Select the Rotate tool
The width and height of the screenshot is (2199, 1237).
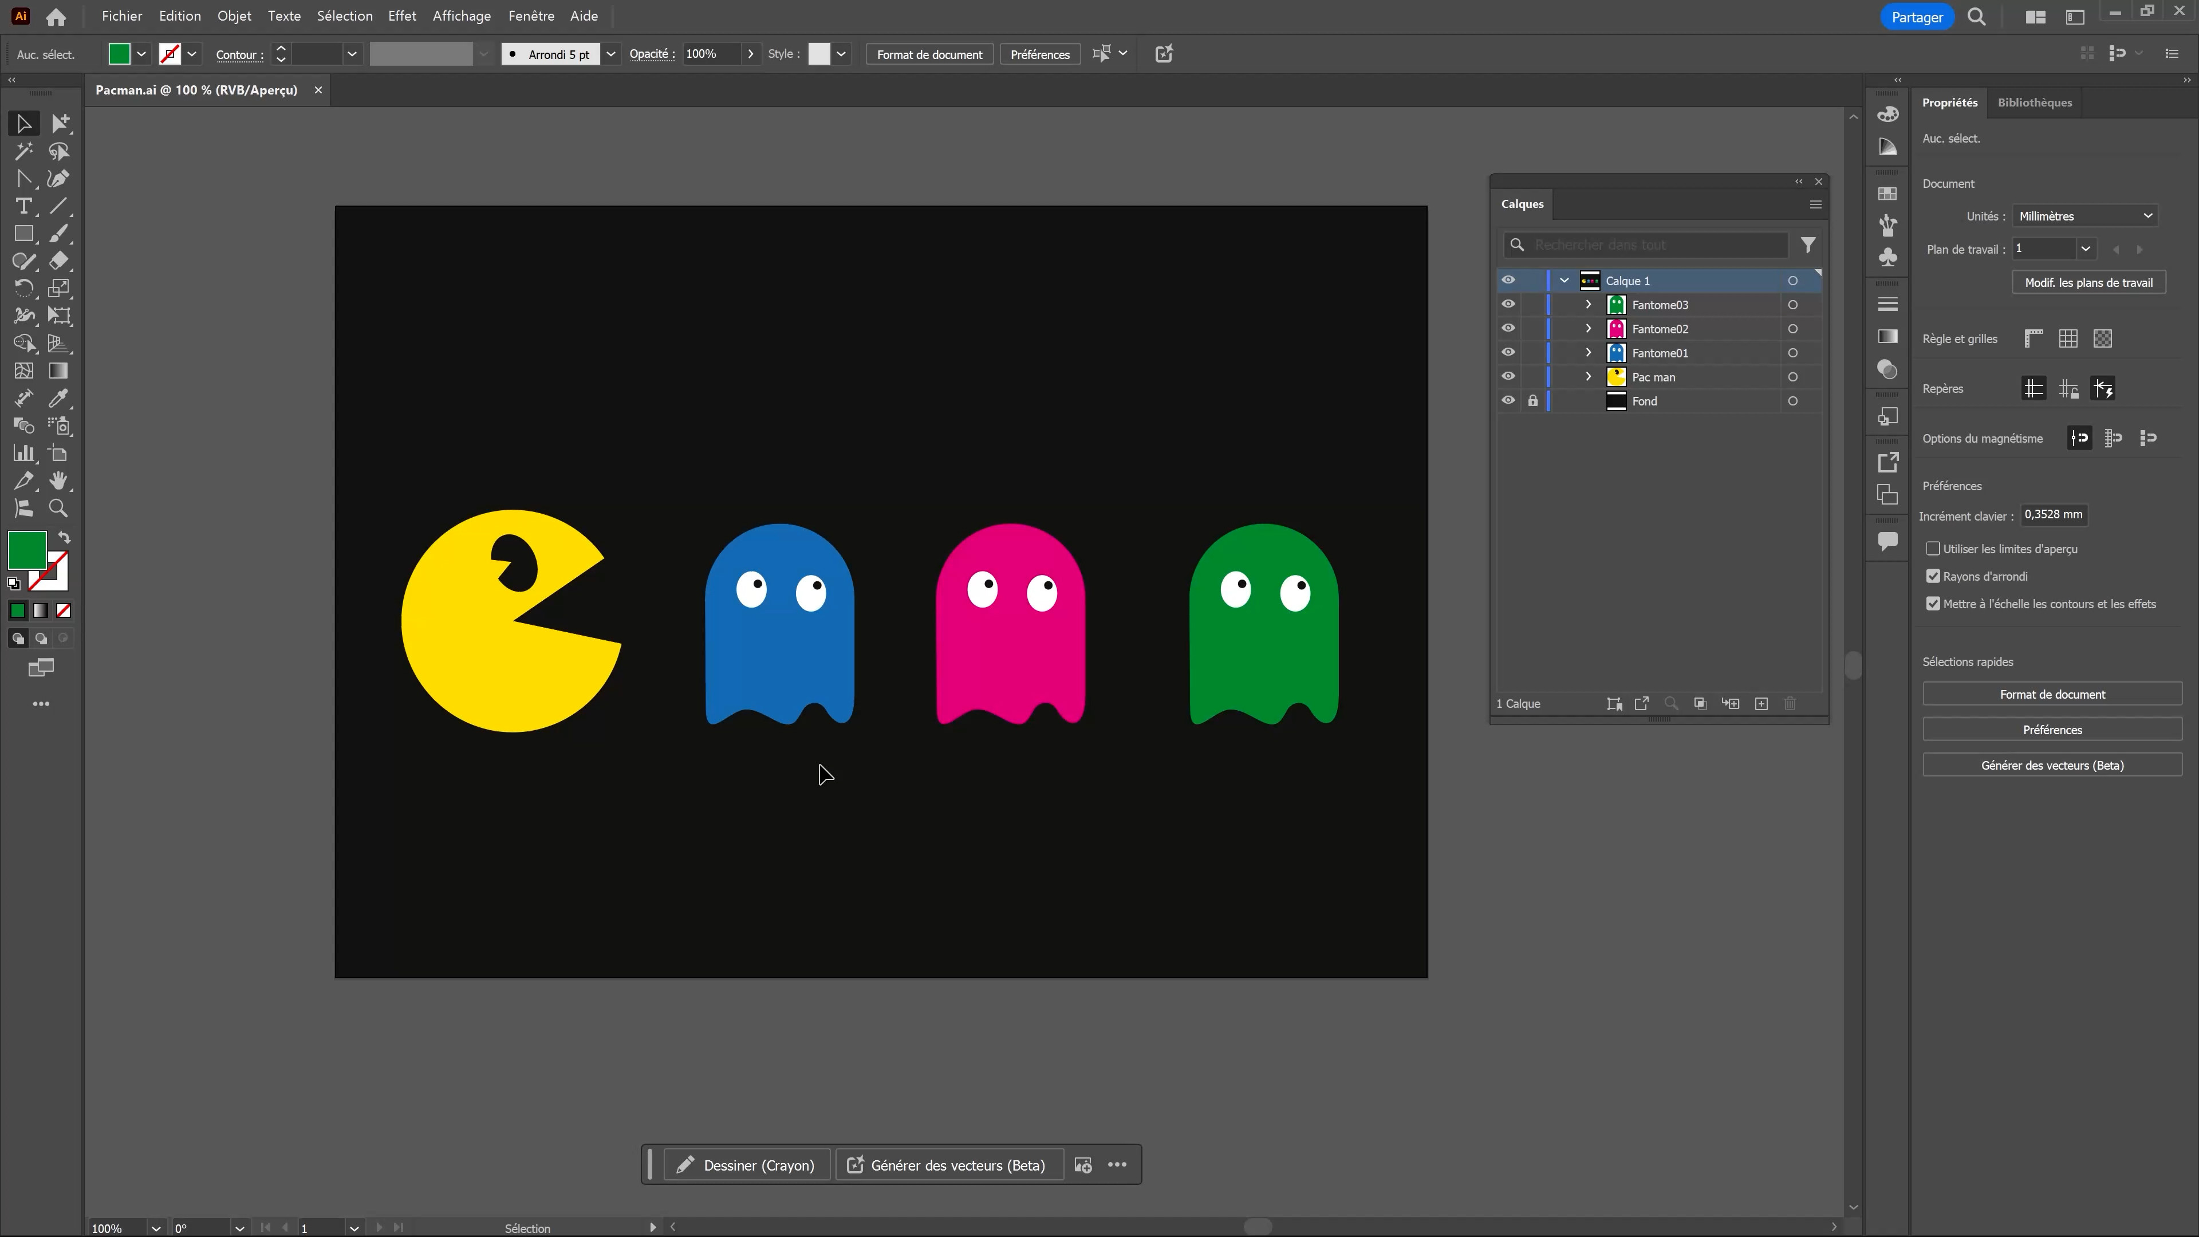point(23,287)
